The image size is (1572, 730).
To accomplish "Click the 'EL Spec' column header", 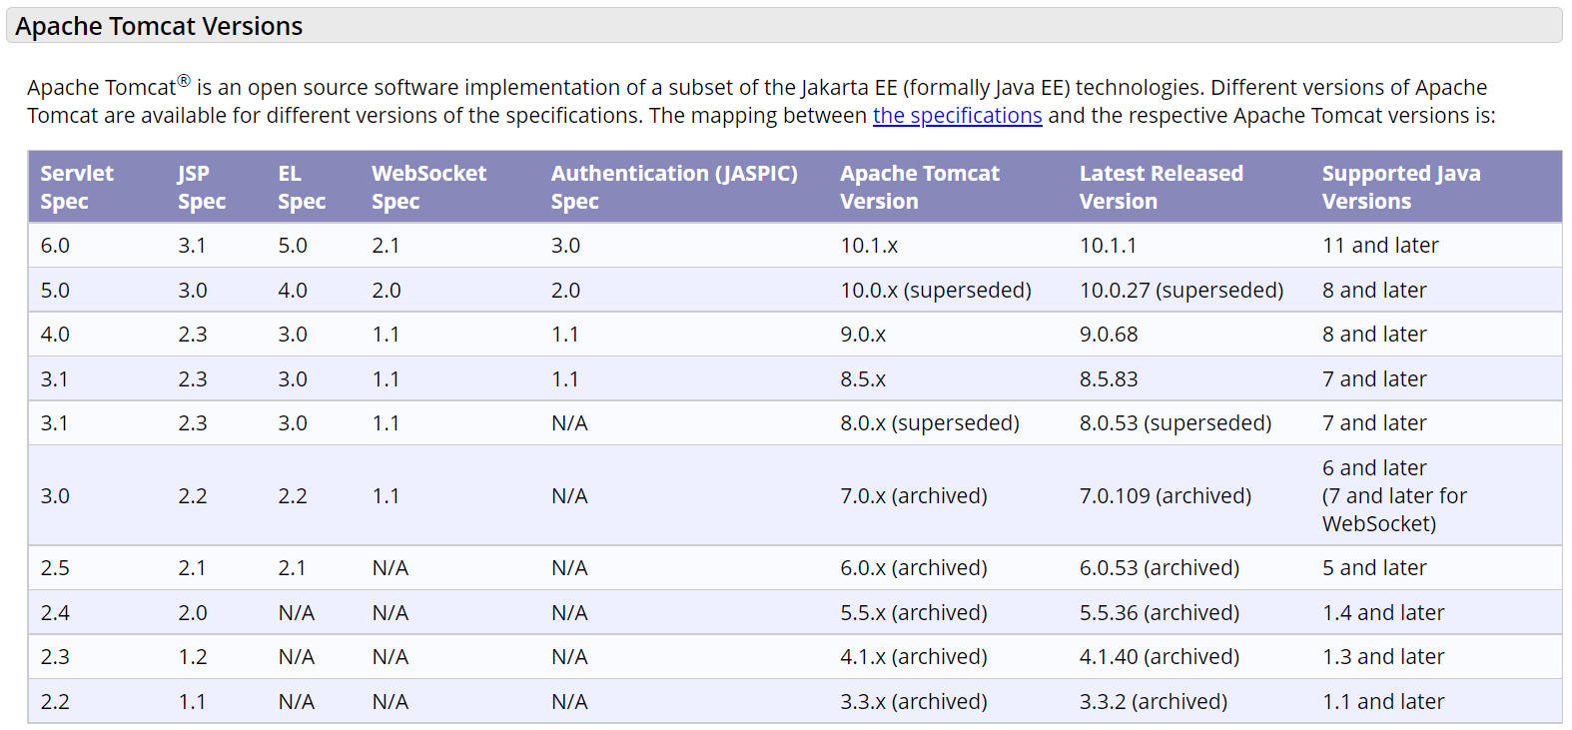I will (x=302, y=187).
